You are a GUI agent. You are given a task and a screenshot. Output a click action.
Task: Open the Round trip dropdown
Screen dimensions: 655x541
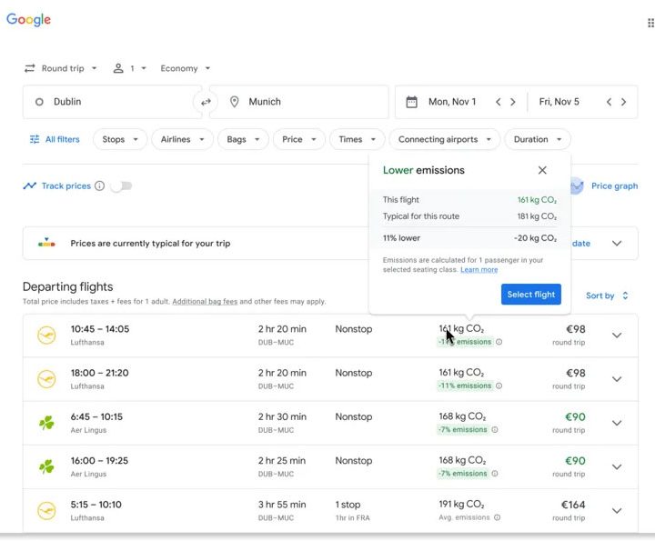pyautogui.click(x=61, y=68)
